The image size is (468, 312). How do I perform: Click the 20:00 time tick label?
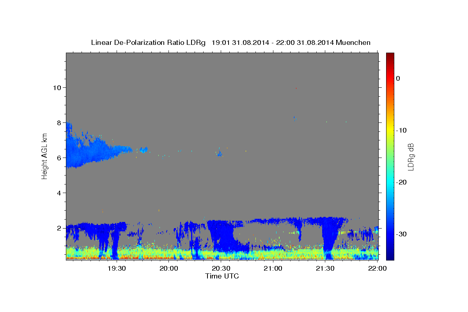pyautogui.click(x=168, y=268)
